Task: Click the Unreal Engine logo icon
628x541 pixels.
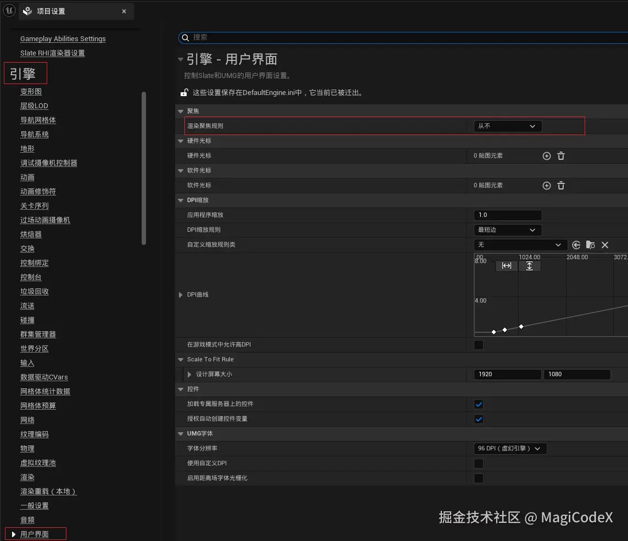Action: (9, 10)
